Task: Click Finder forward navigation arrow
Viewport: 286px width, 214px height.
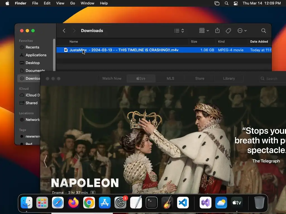Action: 74,31
